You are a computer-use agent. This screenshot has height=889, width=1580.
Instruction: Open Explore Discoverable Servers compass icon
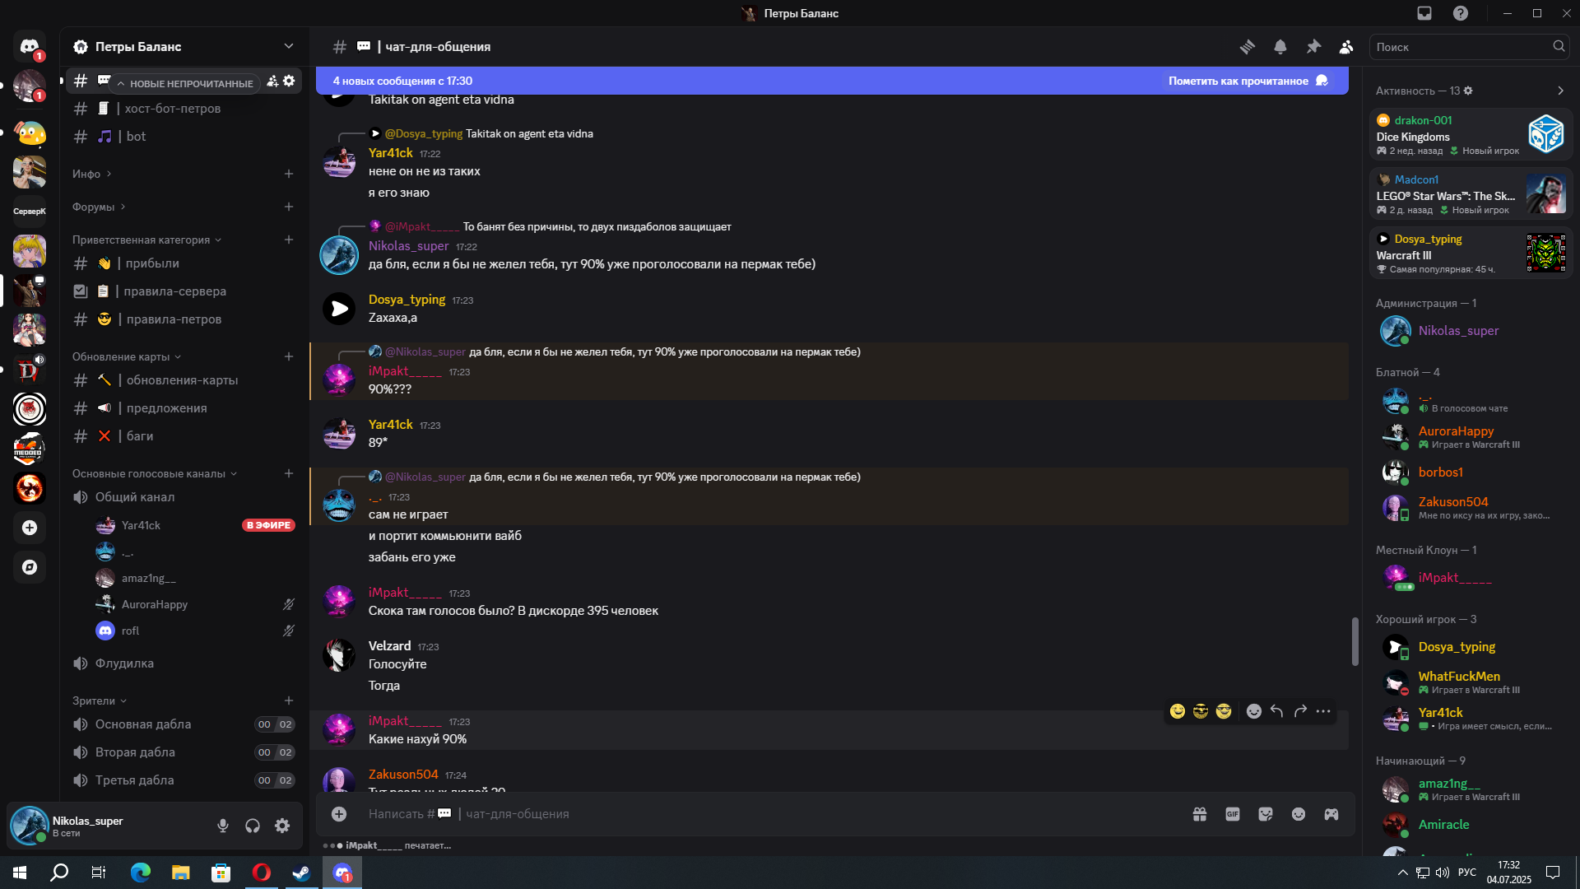point(30,567)
